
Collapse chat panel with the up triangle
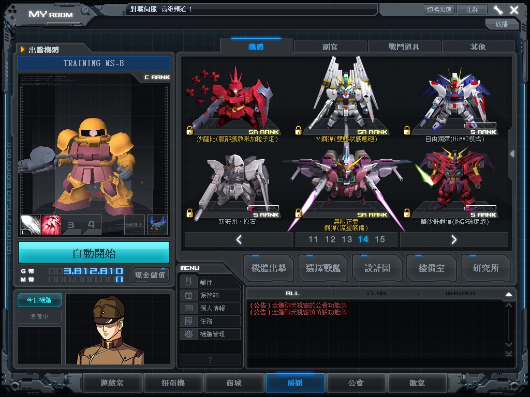click(509, 294)
